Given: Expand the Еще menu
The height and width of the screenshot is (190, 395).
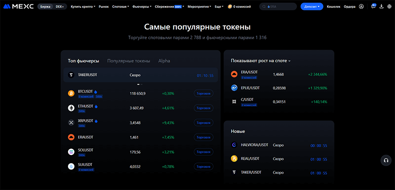Looking at the screenshot, I should pyautogui.click(x=219, y=7).
